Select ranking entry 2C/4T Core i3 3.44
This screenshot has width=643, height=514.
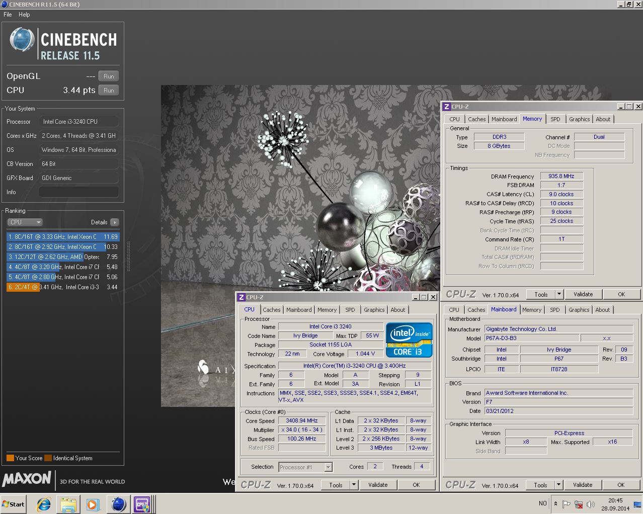[63, 287]
